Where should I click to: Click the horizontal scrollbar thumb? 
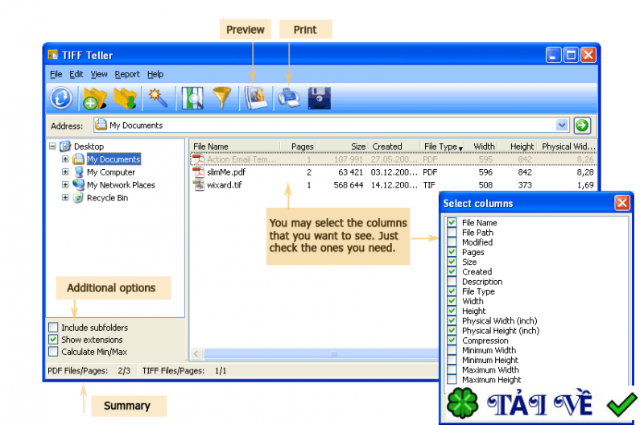point(320,353)
